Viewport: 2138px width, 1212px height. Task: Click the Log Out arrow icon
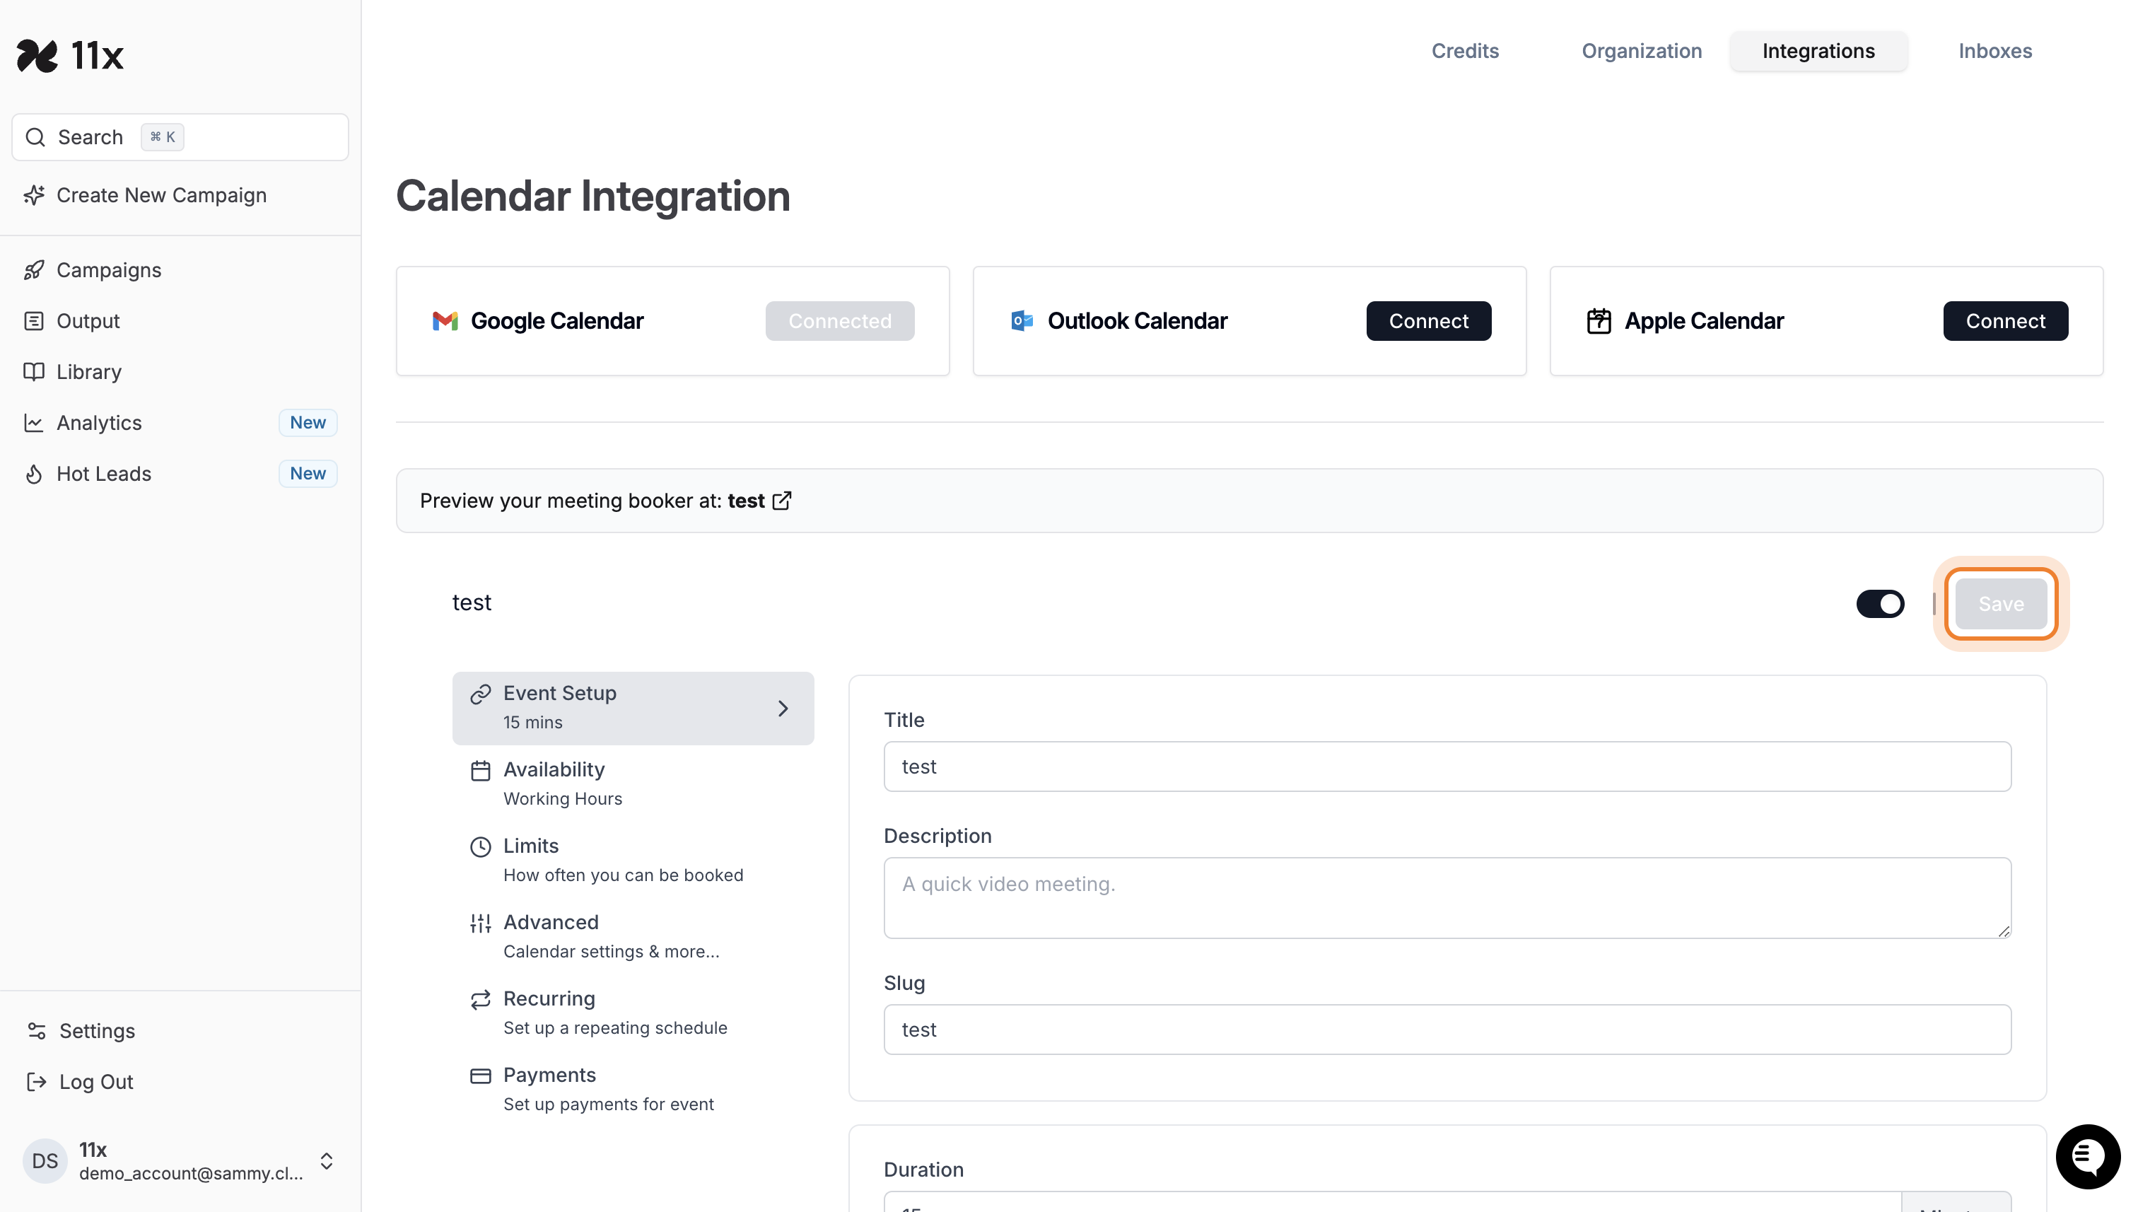(37, 1081)
